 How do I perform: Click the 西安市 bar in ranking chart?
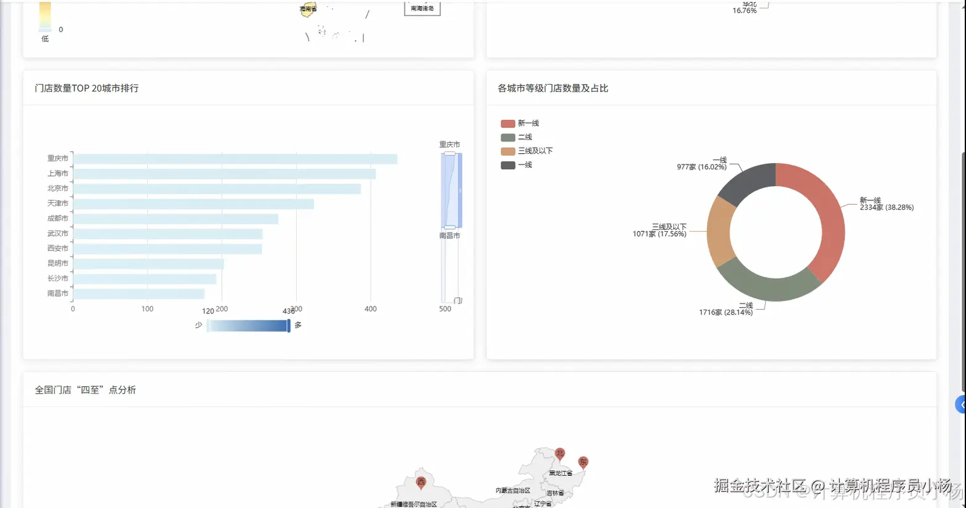(x=167, y=249)
